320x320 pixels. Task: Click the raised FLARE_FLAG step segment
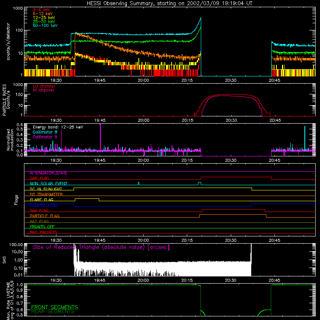coord(87,198)
